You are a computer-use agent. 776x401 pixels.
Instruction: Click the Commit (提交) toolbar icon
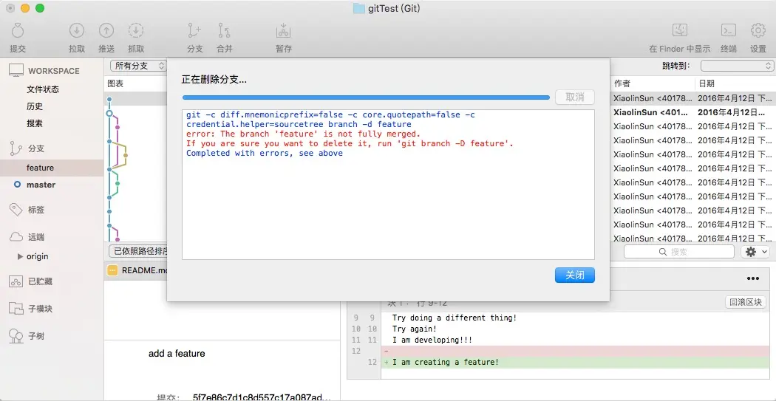(17, 31)
